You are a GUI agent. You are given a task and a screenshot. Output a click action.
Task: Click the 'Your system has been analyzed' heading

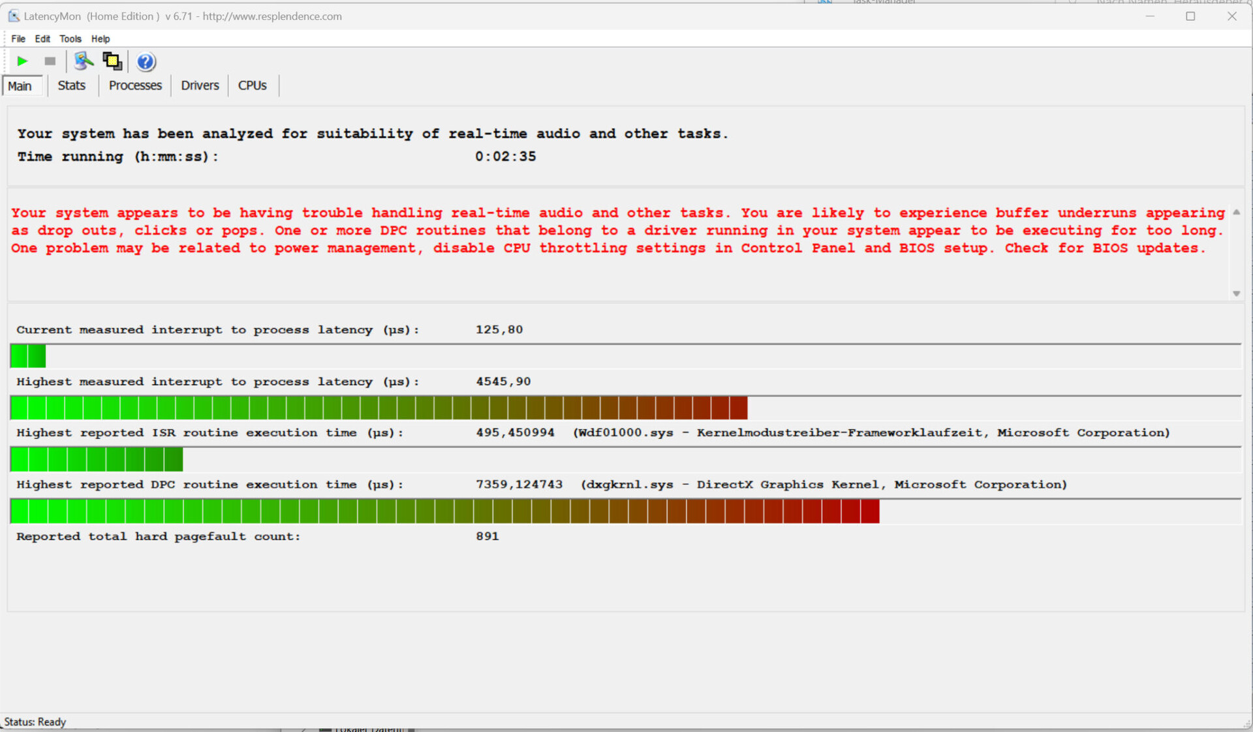pos(373,134)
